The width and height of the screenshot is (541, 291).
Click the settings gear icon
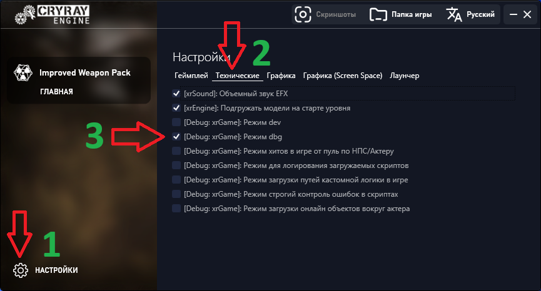[x=21, y=270]
